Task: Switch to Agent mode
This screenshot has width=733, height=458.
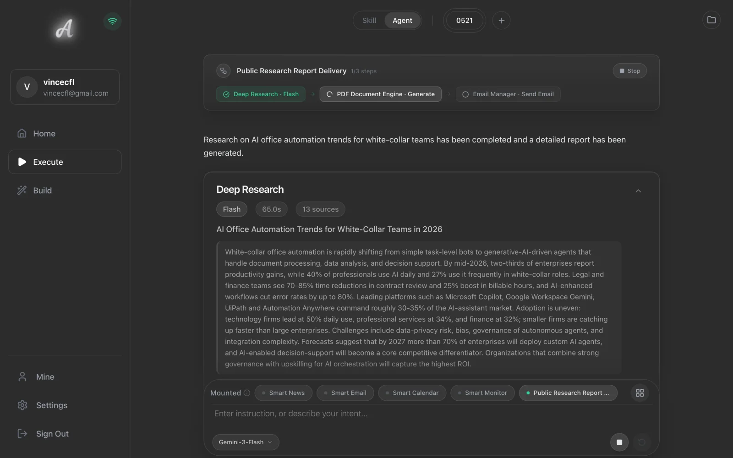Action: [402, 21]
